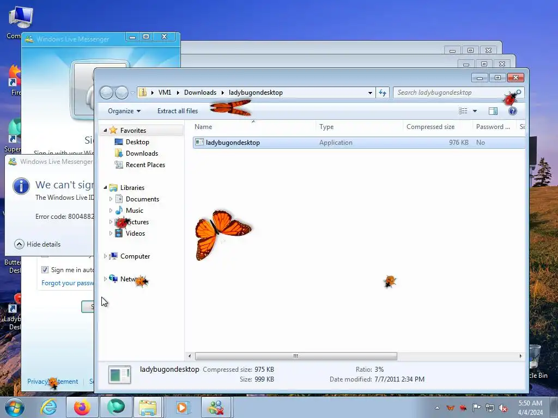Expand the Videos library
The image size is (558, 418).
(x=111, y=233)
